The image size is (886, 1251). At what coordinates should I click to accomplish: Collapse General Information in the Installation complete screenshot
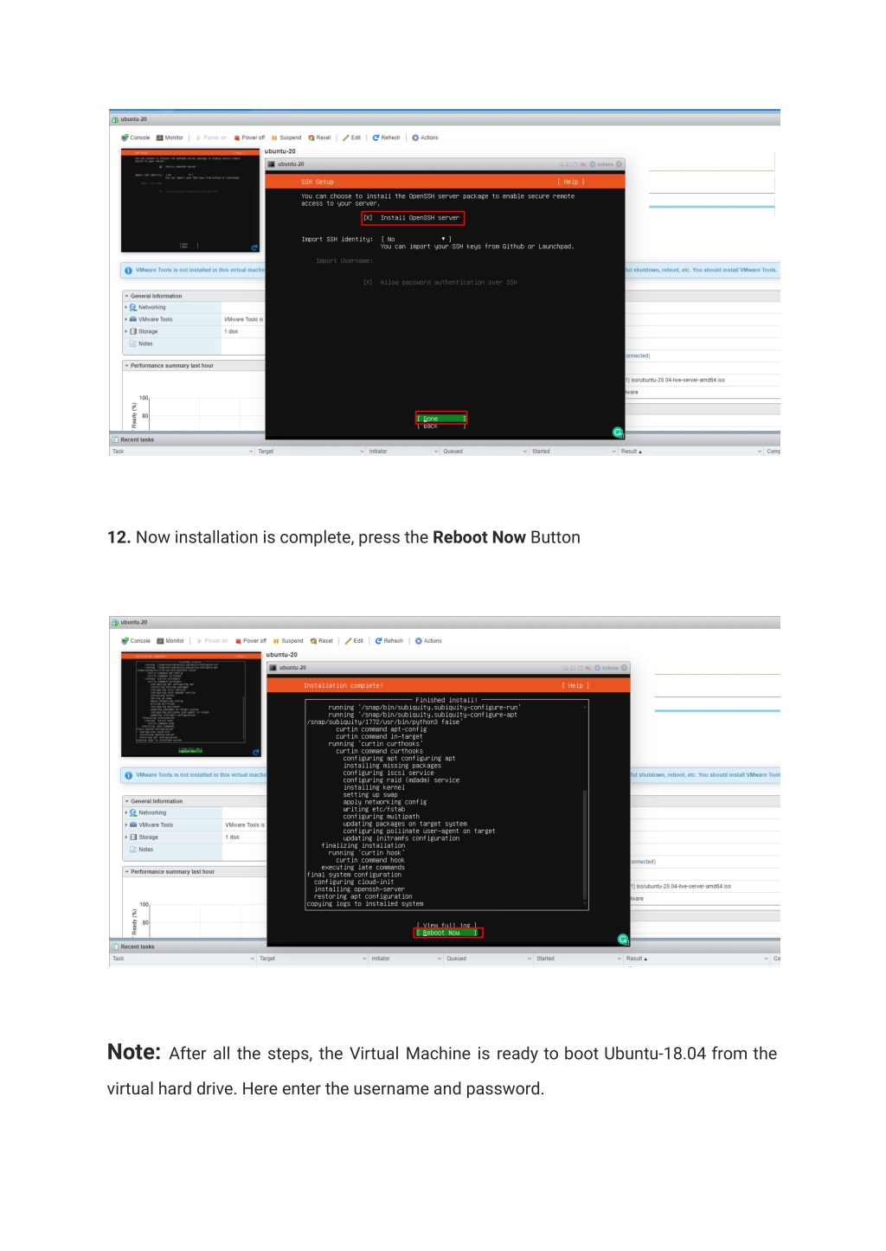point(127,801)
